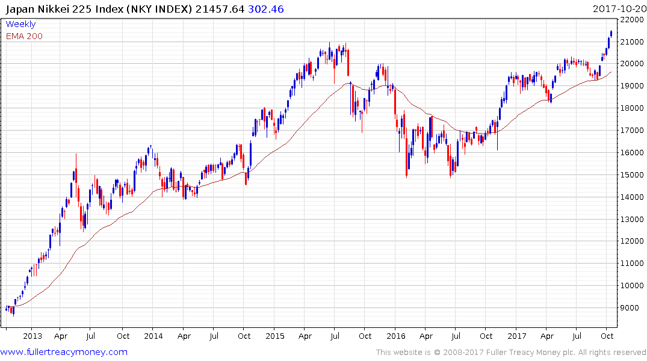647x361 pixels.
Task: Click the Weekly interval label
Action: tap(20, 24)
